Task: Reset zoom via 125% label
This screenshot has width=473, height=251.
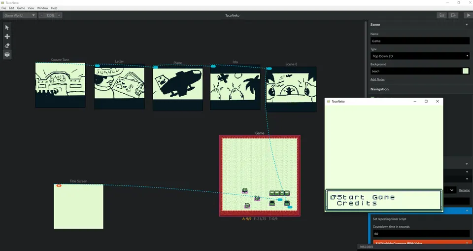Action: (50, 15)
